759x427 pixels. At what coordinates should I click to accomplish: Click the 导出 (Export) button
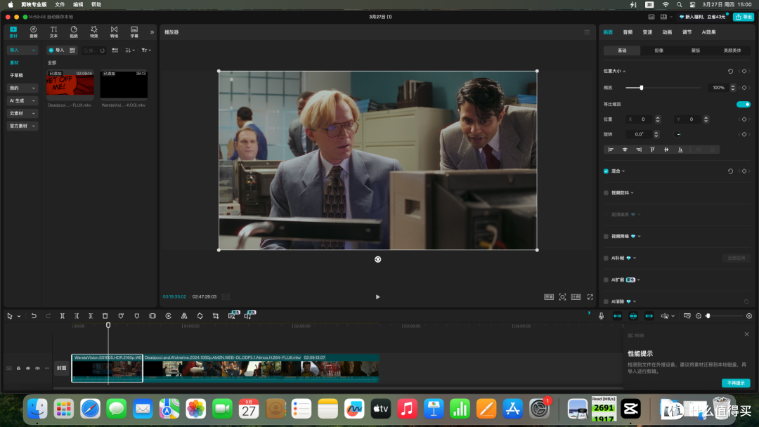pyautogui.click(x=744, y=17)
